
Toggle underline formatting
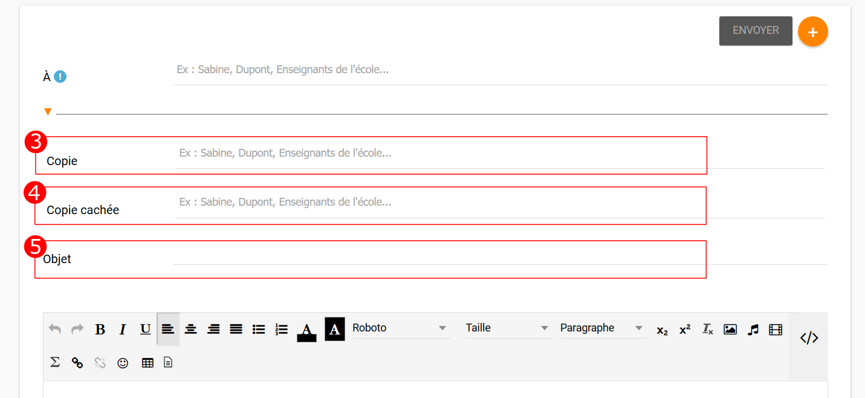(145, 330)
